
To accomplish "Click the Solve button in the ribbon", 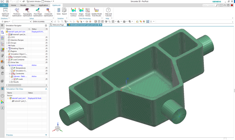I will (x=58, y=12).
